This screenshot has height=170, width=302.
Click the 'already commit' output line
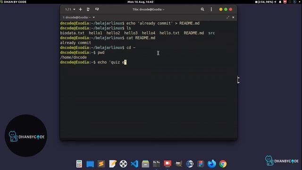[x=75, y=42]
